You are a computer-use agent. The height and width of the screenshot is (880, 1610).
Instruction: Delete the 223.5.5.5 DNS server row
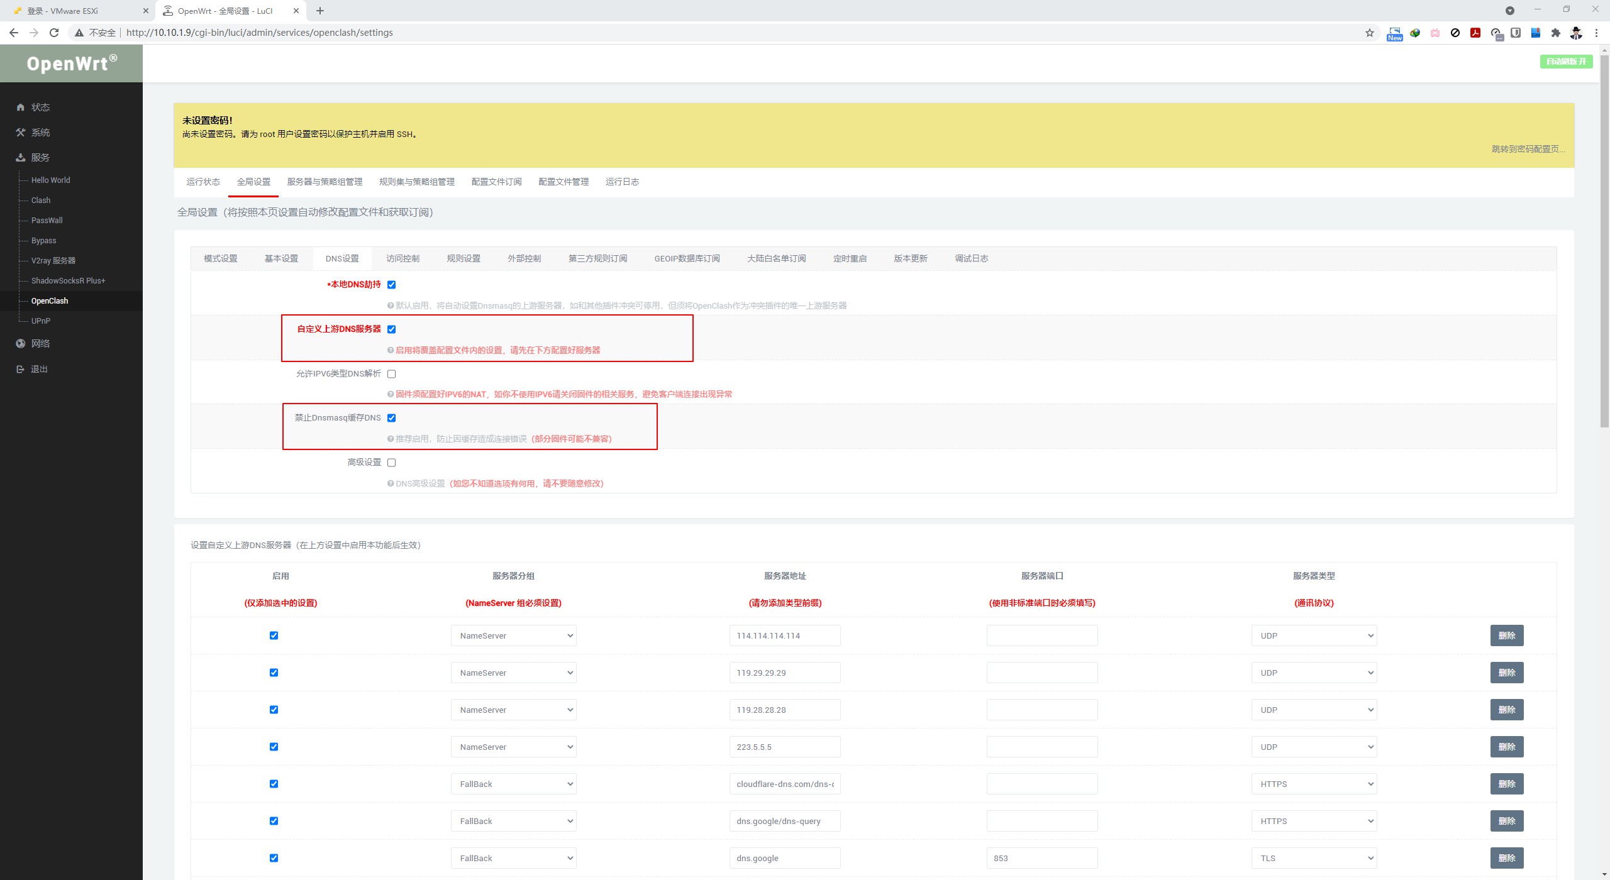coord(1506,747)
